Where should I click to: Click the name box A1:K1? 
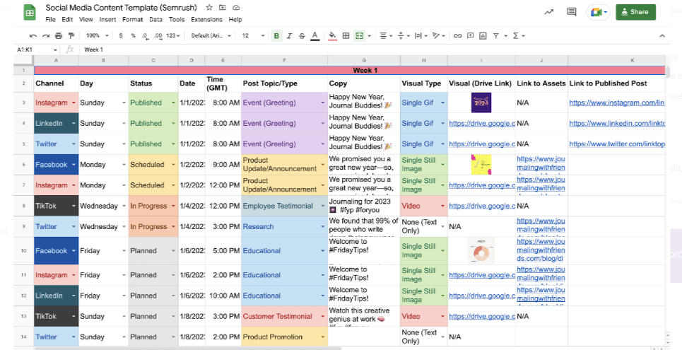click(37, 49)
